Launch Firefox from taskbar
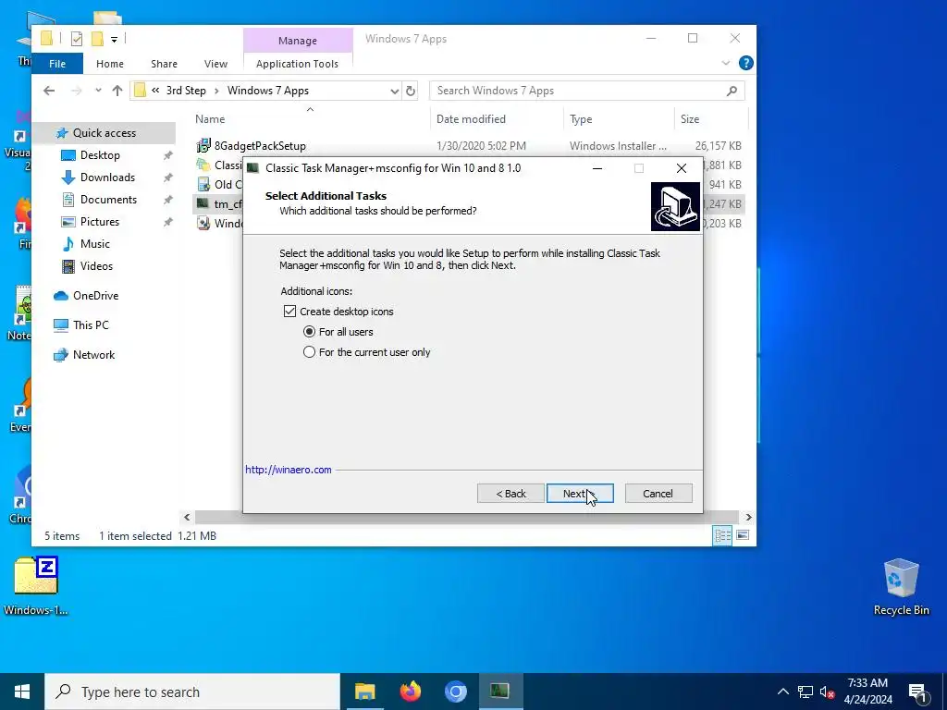 410,692
